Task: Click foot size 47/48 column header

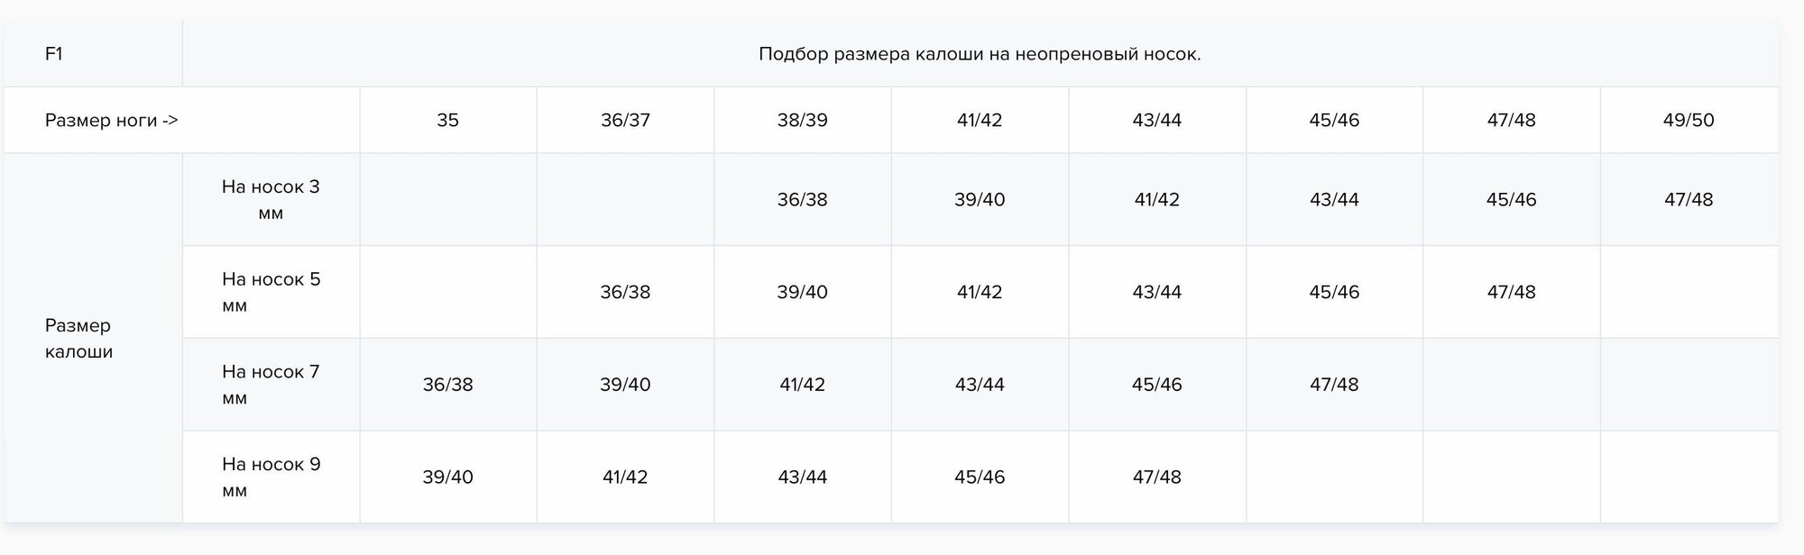Action: click(1511, 120)
